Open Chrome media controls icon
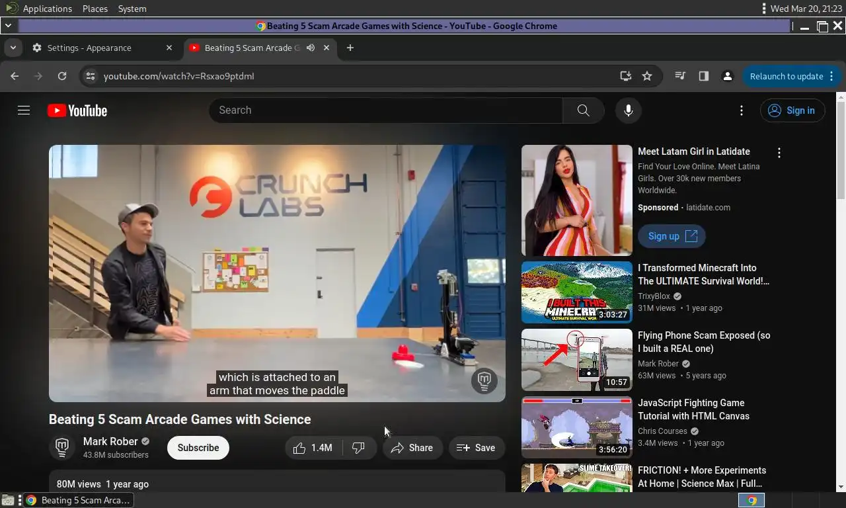This screenshot has height=508, width=846. (679, 76)
